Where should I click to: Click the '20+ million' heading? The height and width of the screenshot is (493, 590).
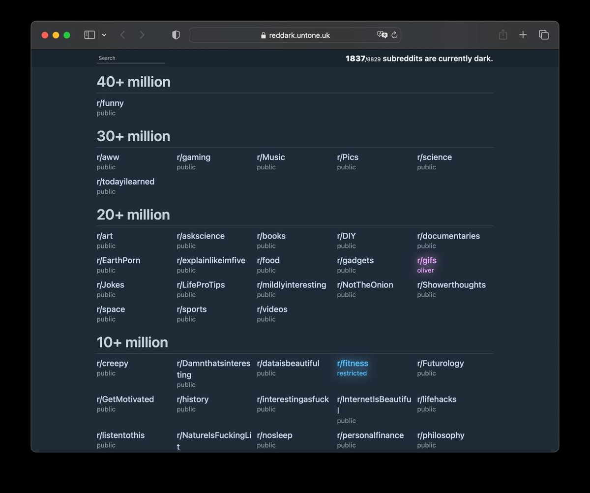(x=133, y=215)
